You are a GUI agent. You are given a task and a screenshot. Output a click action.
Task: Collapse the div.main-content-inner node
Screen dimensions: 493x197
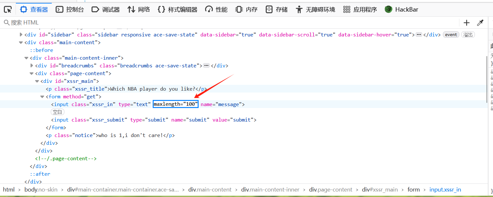pos(26,58)
